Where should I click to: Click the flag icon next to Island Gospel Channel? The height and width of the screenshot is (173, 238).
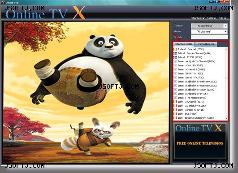point(175,53)
